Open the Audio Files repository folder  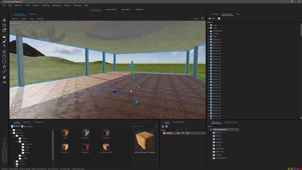pos(220,148)
